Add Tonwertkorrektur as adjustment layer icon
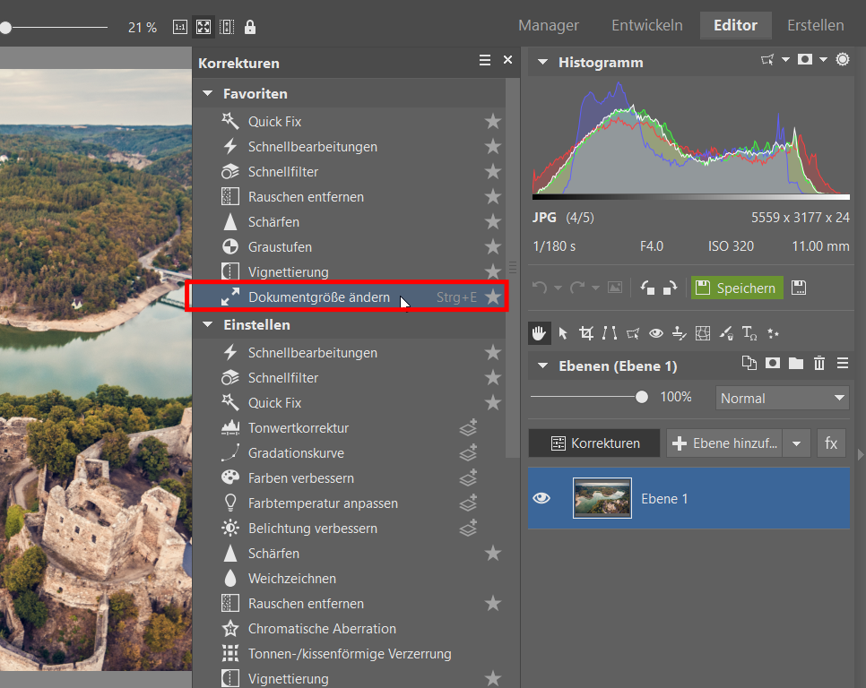866x688 pixels. point(468,427)
